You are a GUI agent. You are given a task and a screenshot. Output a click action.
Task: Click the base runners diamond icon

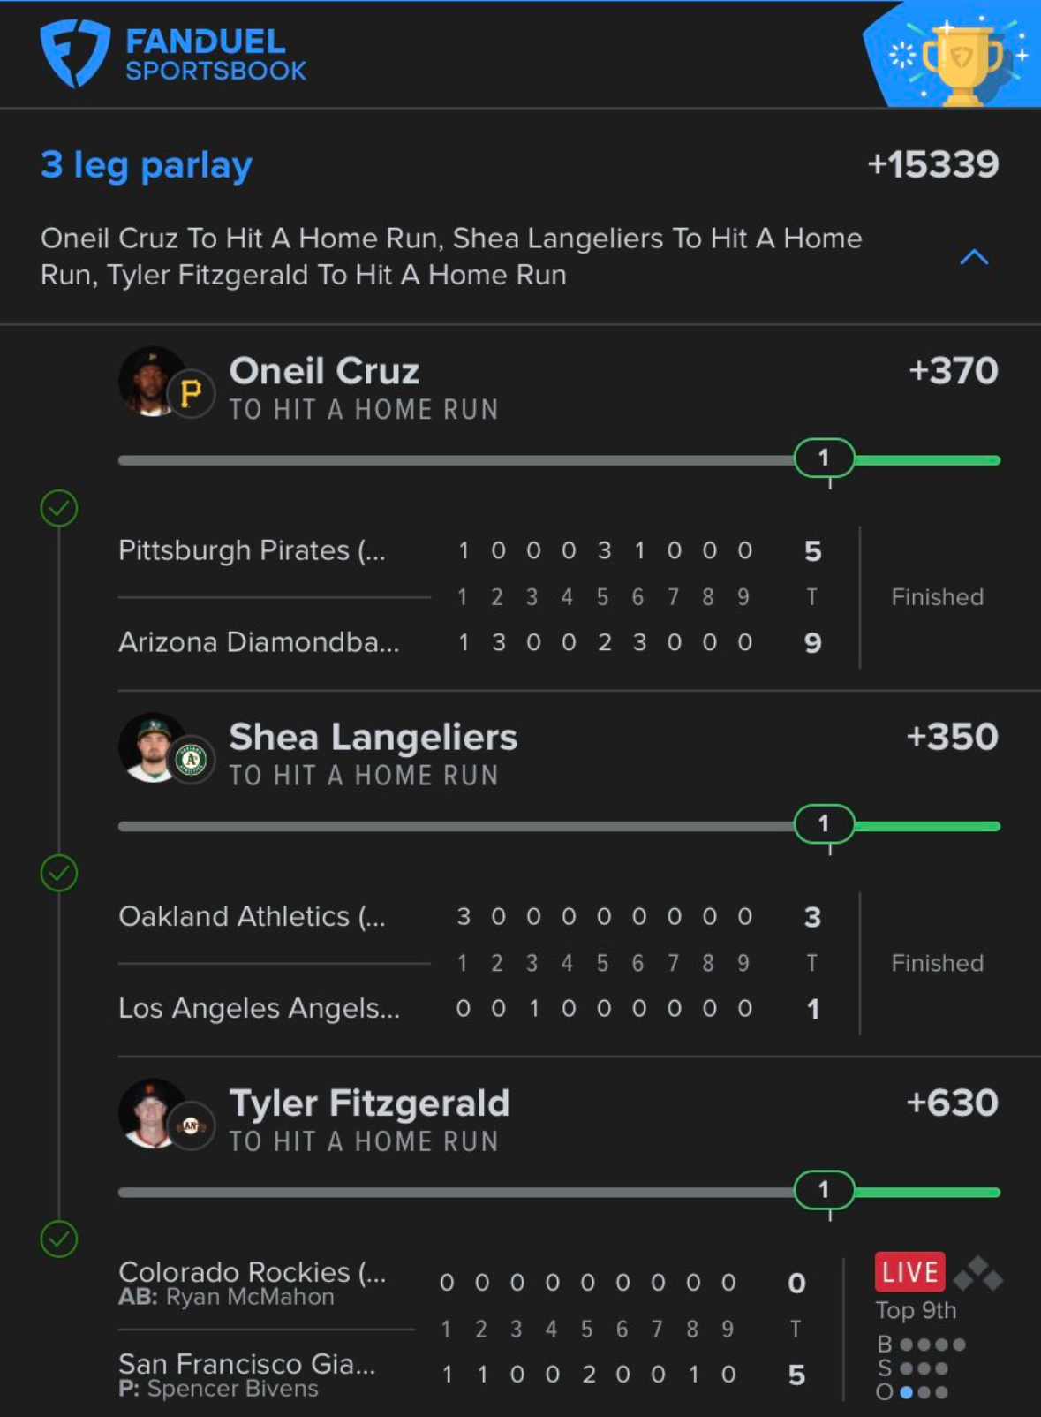pos(978,1273)
